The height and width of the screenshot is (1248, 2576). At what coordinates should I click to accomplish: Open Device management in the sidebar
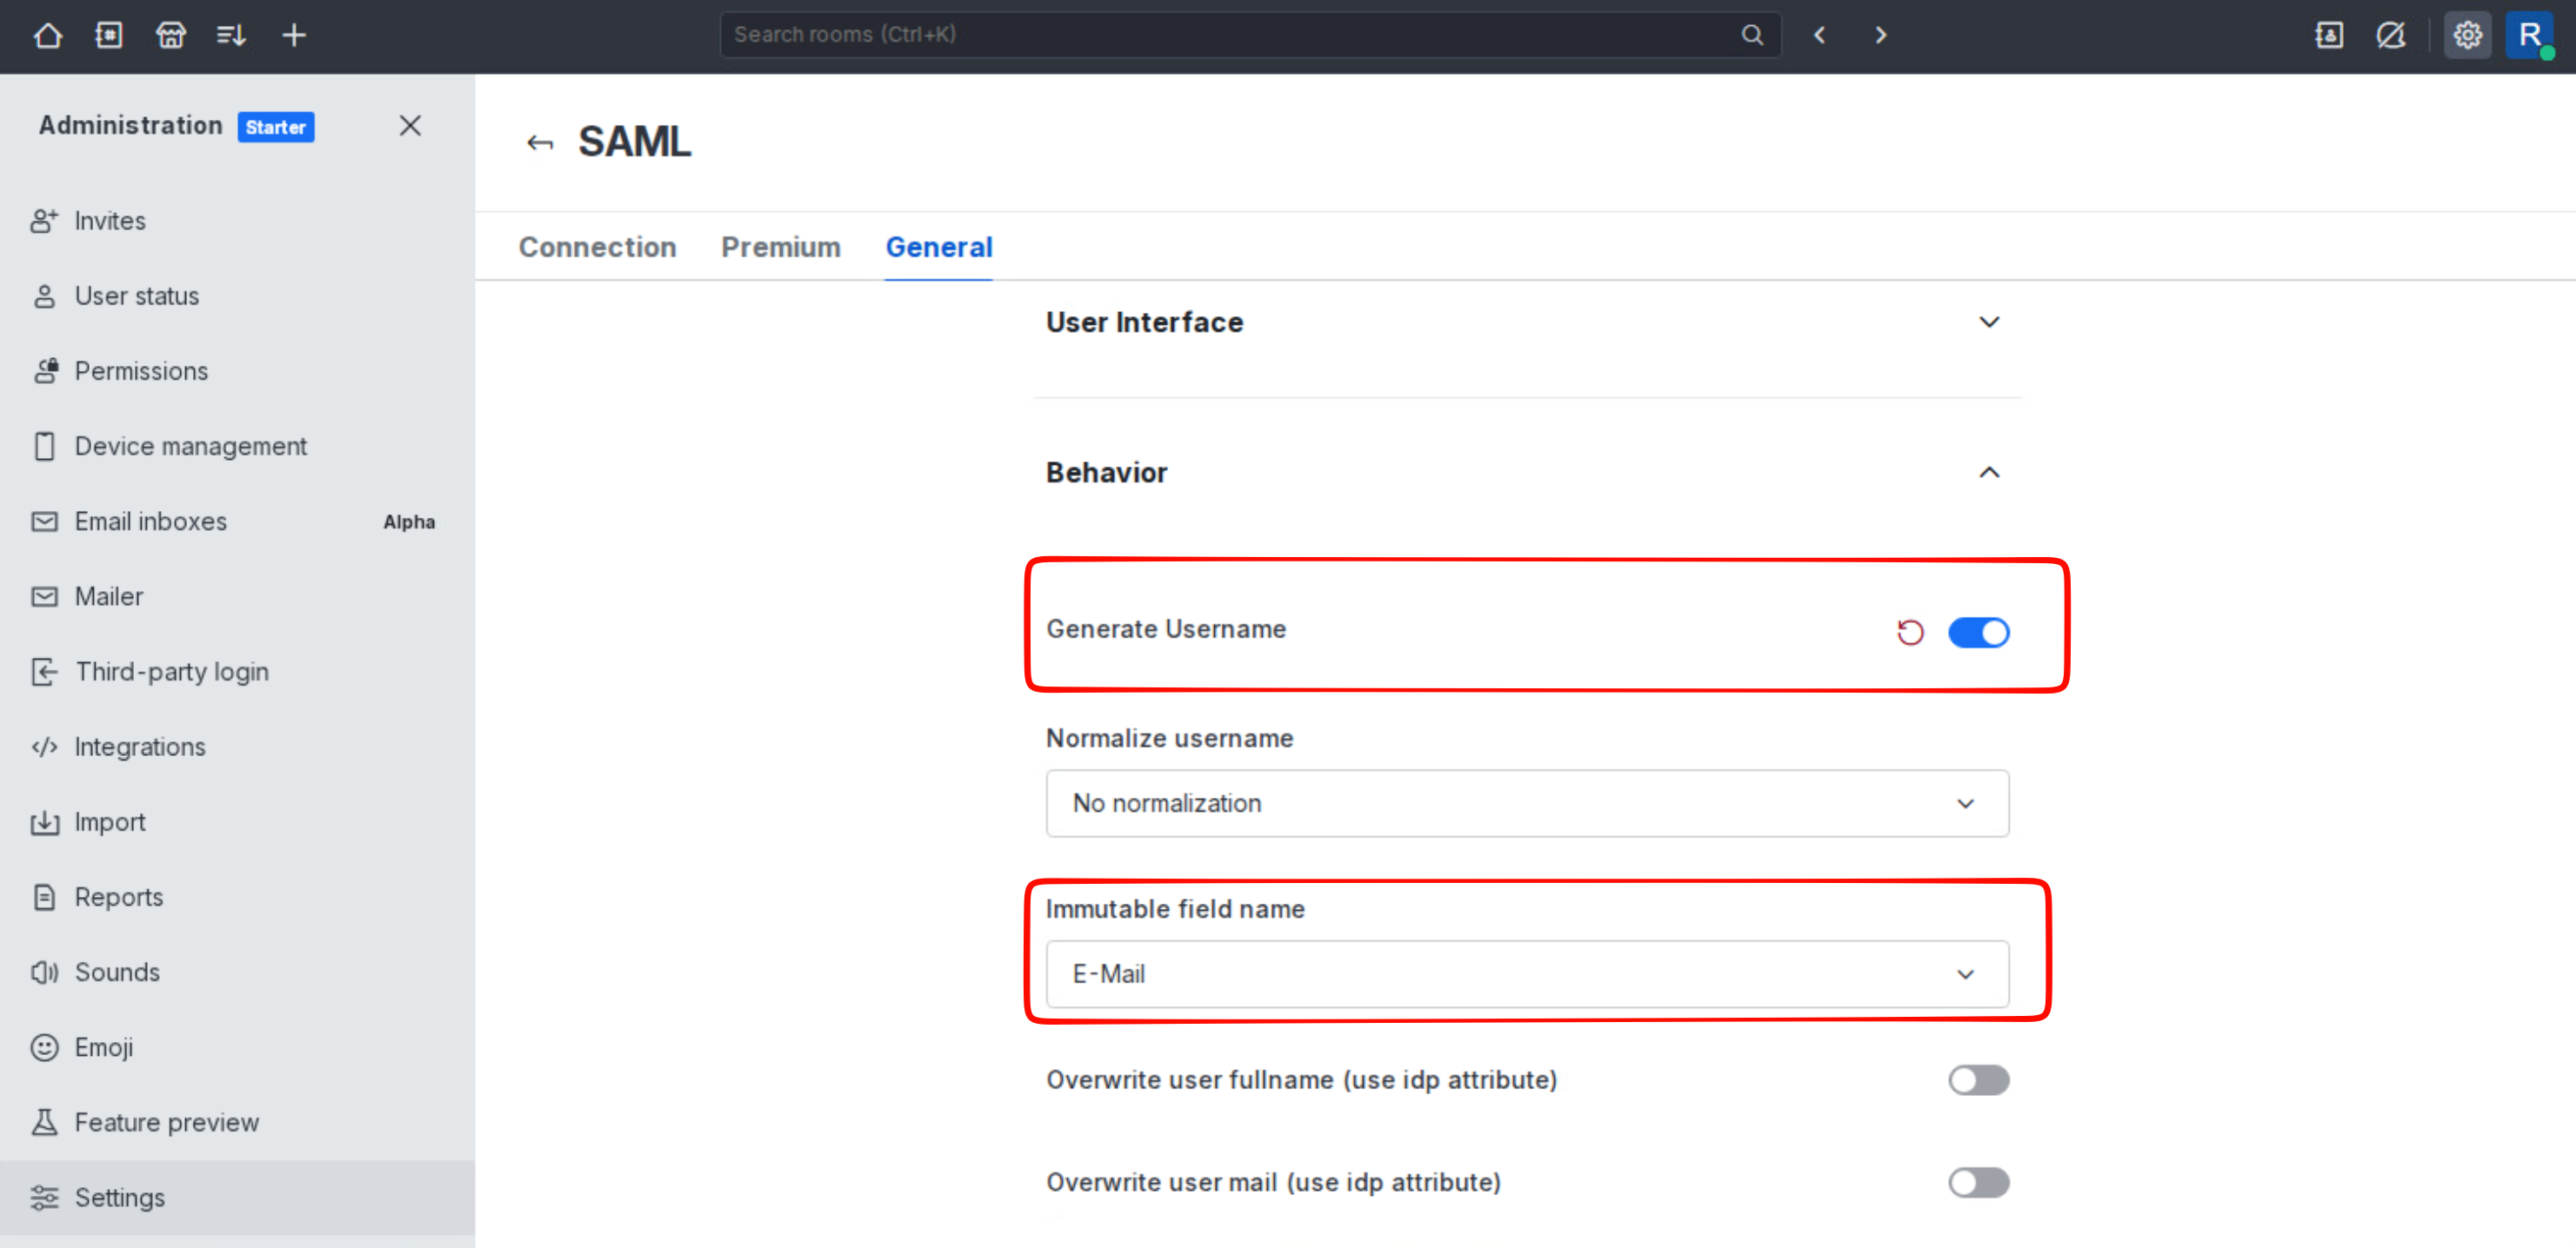point(238,446)
